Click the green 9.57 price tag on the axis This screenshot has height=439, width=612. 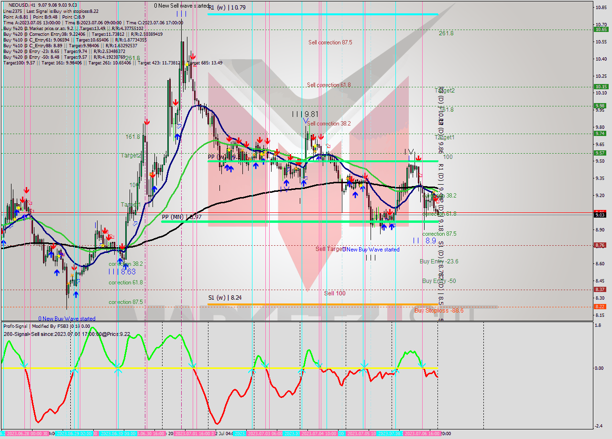click(x=601, y=153)
